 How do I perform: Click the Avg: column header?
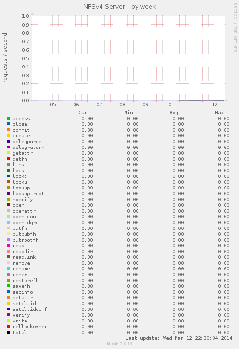(x=175, y=113)
